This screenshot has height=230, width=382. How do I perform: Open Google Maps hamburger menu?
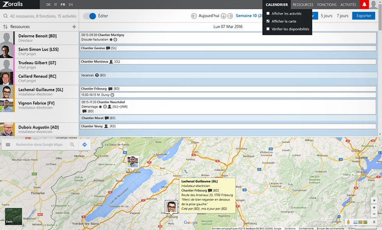click(8, 145)
